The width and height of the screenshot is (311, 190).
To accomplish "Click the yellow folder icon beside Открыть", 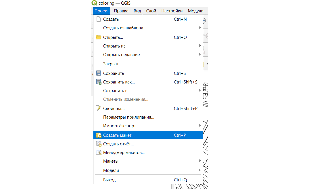I will click(98, 37).
